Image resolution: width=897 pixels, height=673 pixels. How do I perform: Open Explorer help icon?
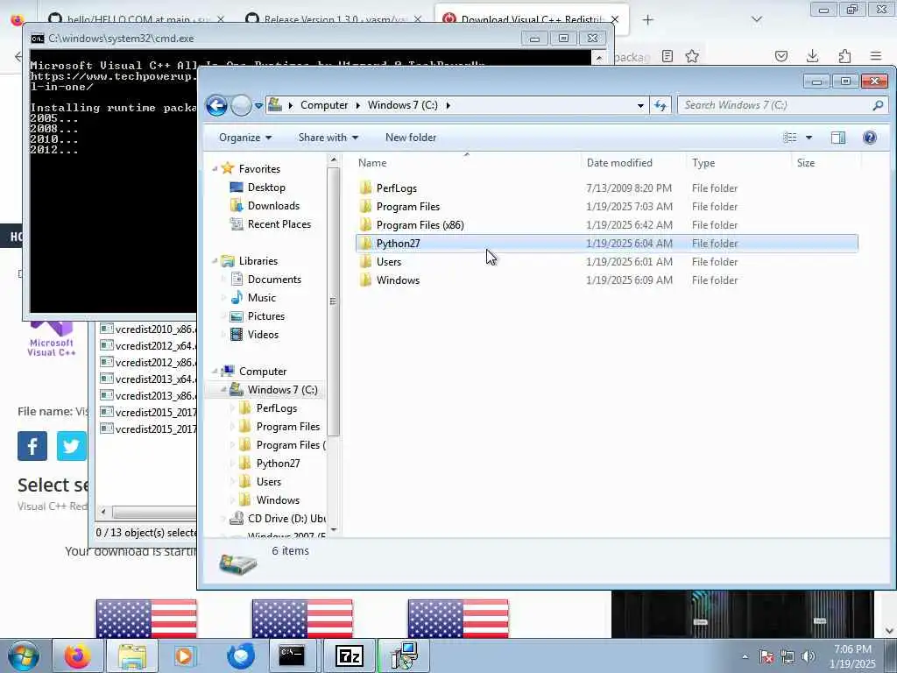(870, 138)
